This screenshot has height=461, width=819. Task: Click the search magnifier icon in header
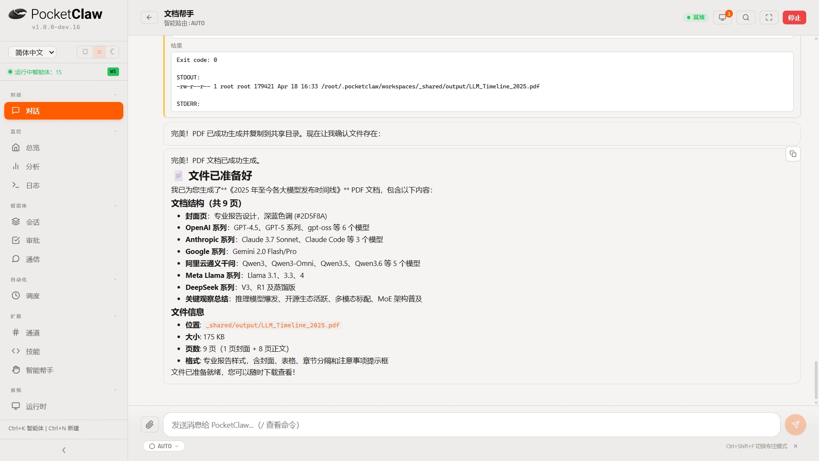point(746,18)
